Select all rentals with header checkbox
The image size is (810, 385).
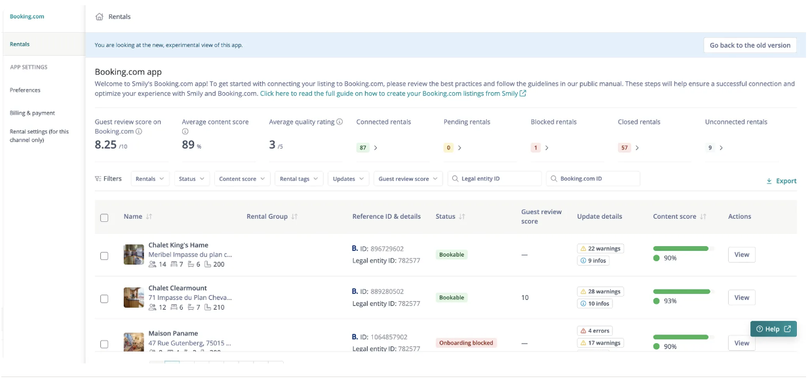[x=104, y=217]
